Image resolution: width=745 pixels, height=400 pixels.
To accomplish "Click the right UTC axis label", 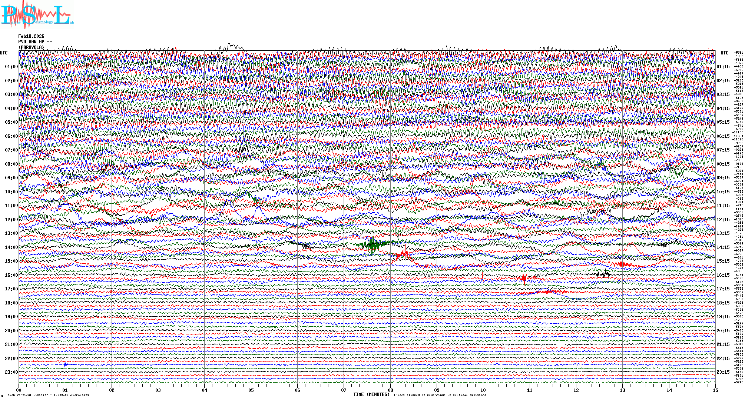I will (x=724, y=53).
